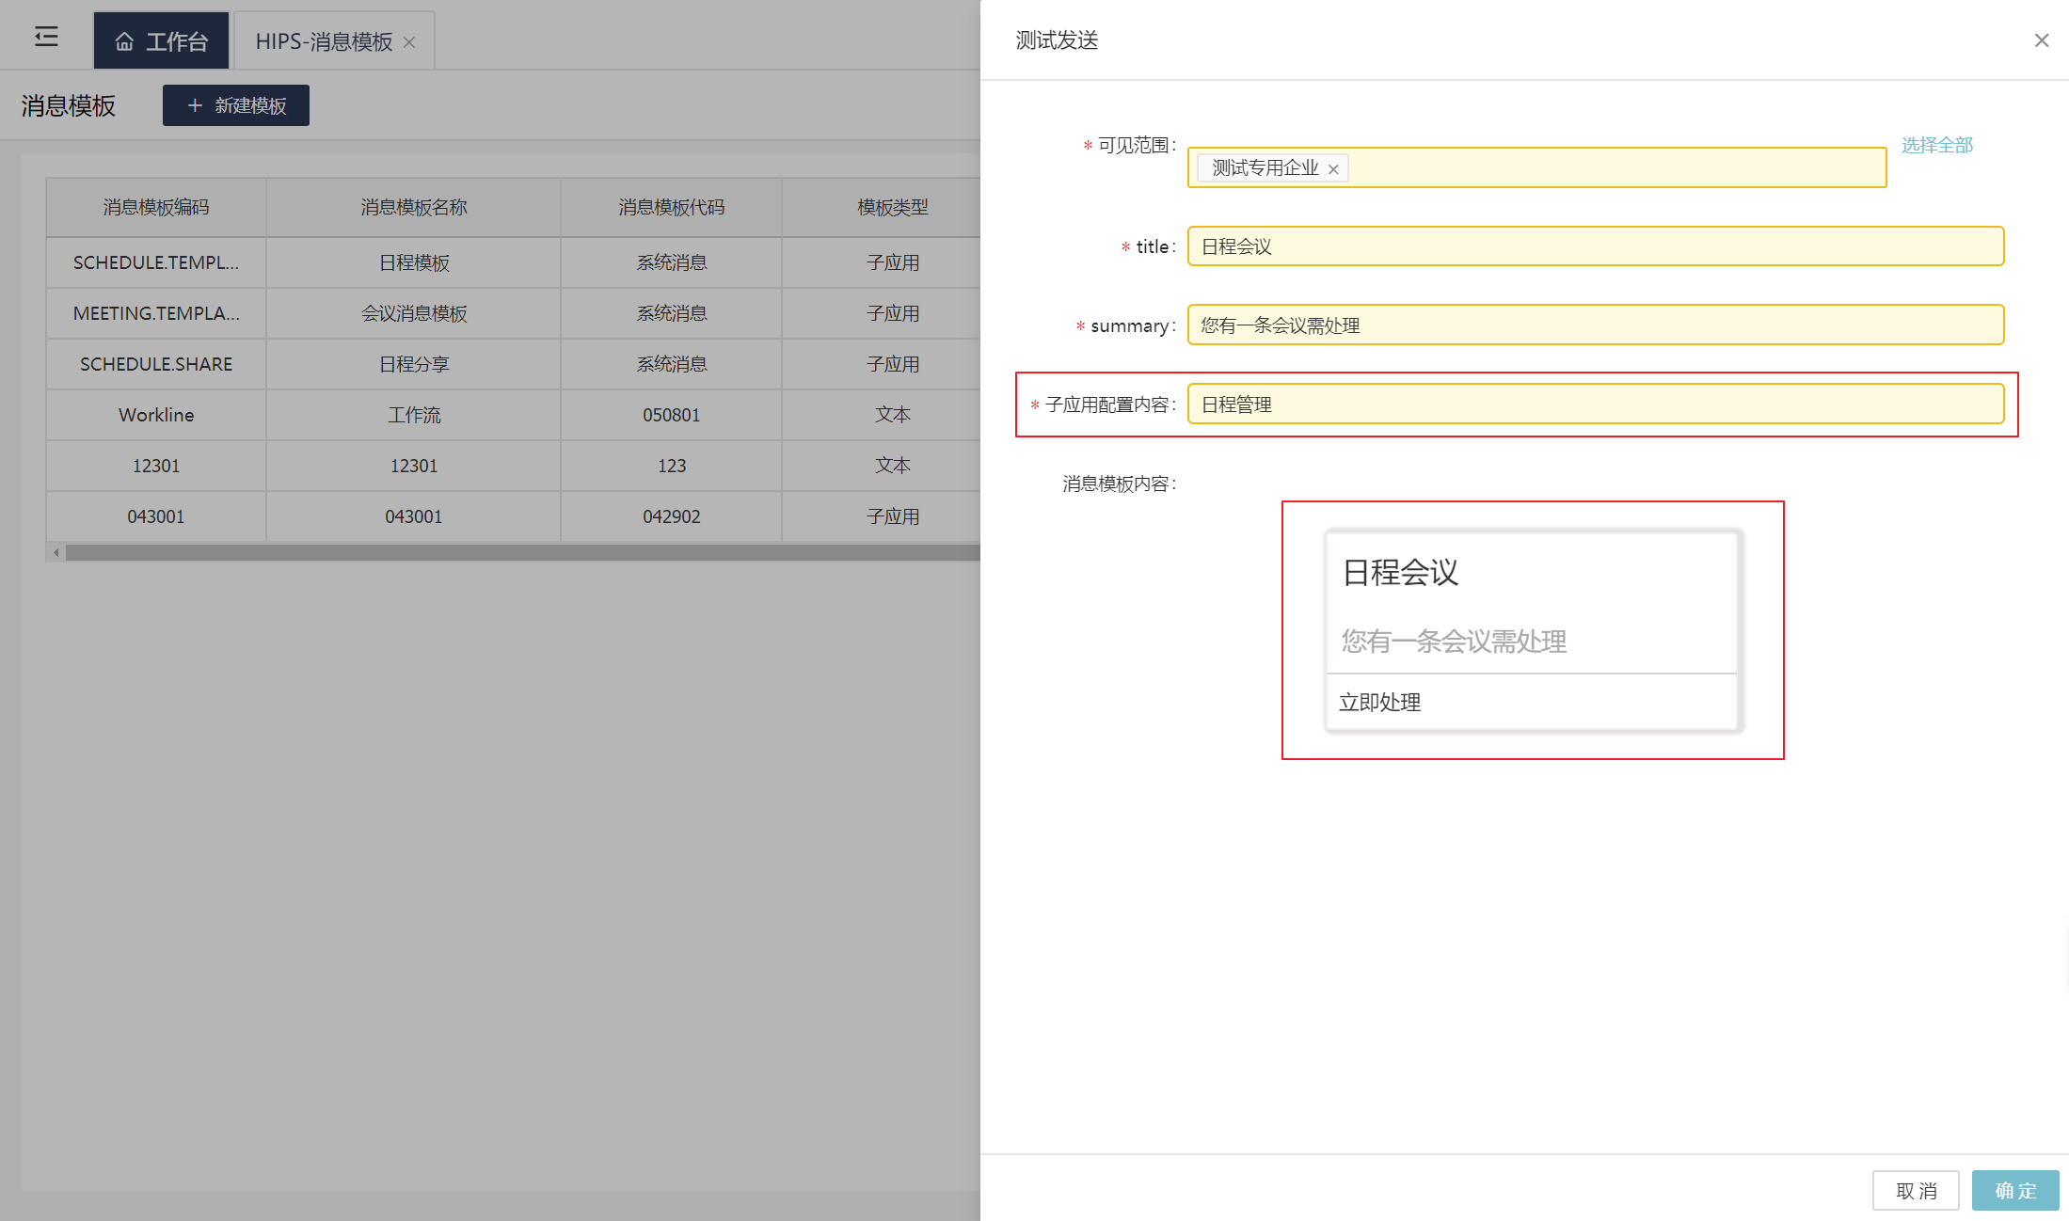Focus the summary input field
The height and width of the screenshot is (1221, 2069).
(x=1595, y=325)
